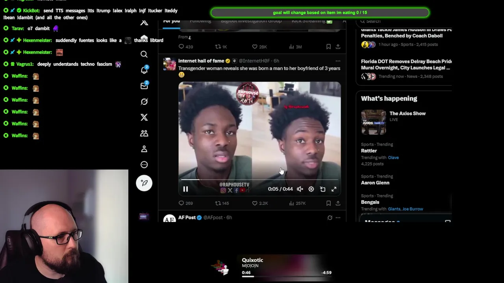Share the upper post
The height and width of the screenshot is (283, 504).
[x=338, y=47]
